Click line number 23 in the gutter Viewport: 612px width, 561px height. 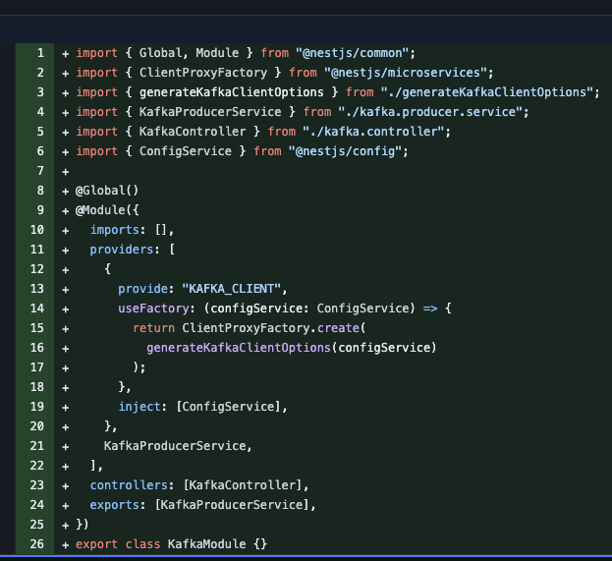coord(37,485)
